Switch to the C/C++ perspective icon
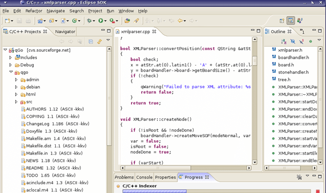The width and height of the screenshot is (326, 193). (291, 20)
